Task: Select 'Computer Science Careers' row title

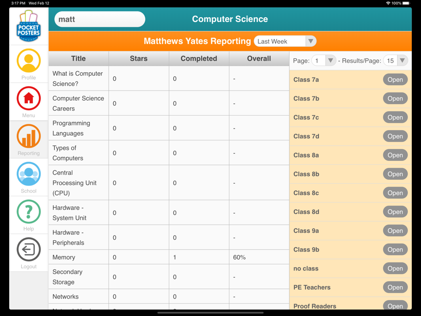Action: [78, 104]
